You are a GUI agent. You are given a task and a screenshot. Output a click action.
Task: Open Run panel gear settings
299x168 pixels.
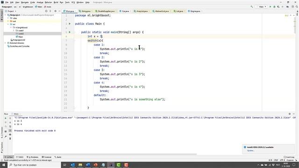pyautogui.click(x=290, y=114)
